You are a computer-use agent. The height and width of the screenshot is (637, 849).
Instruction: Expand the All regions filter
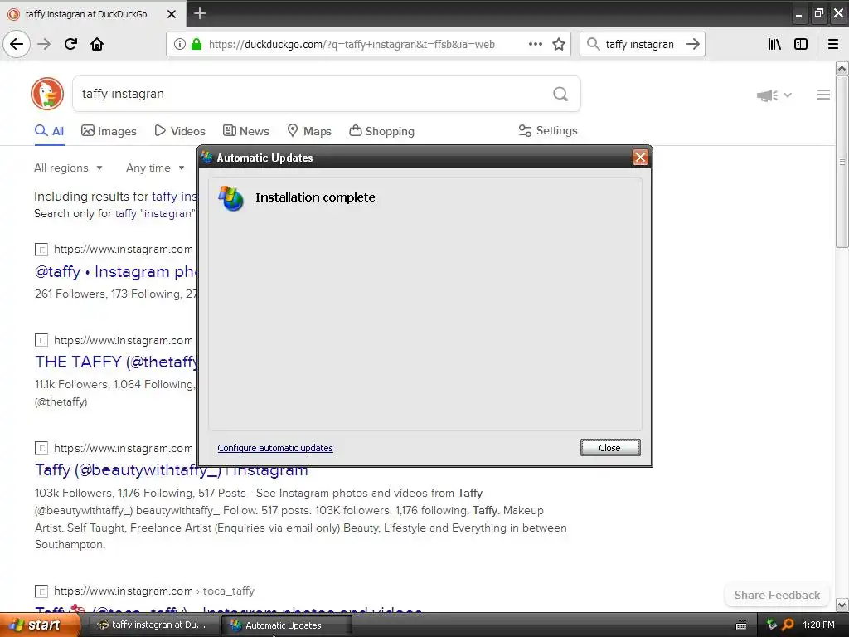point(68,168)
